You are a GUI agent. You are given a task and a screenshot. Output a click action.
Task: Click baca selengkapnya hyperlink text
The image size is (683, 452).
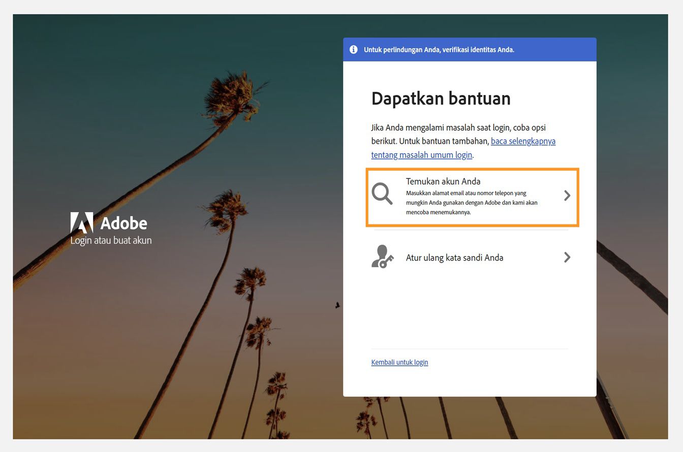pos(523,141)
